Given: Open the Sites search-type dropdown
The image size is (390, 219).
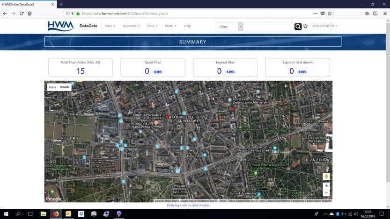Looking at the screenshot, I should (x=229, y=27).
